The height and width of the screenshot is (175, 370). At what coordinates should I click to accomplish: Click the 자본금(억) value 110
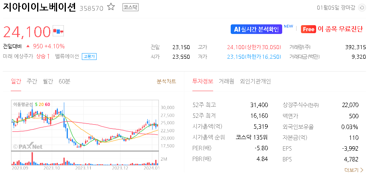[x=354, y=137]
